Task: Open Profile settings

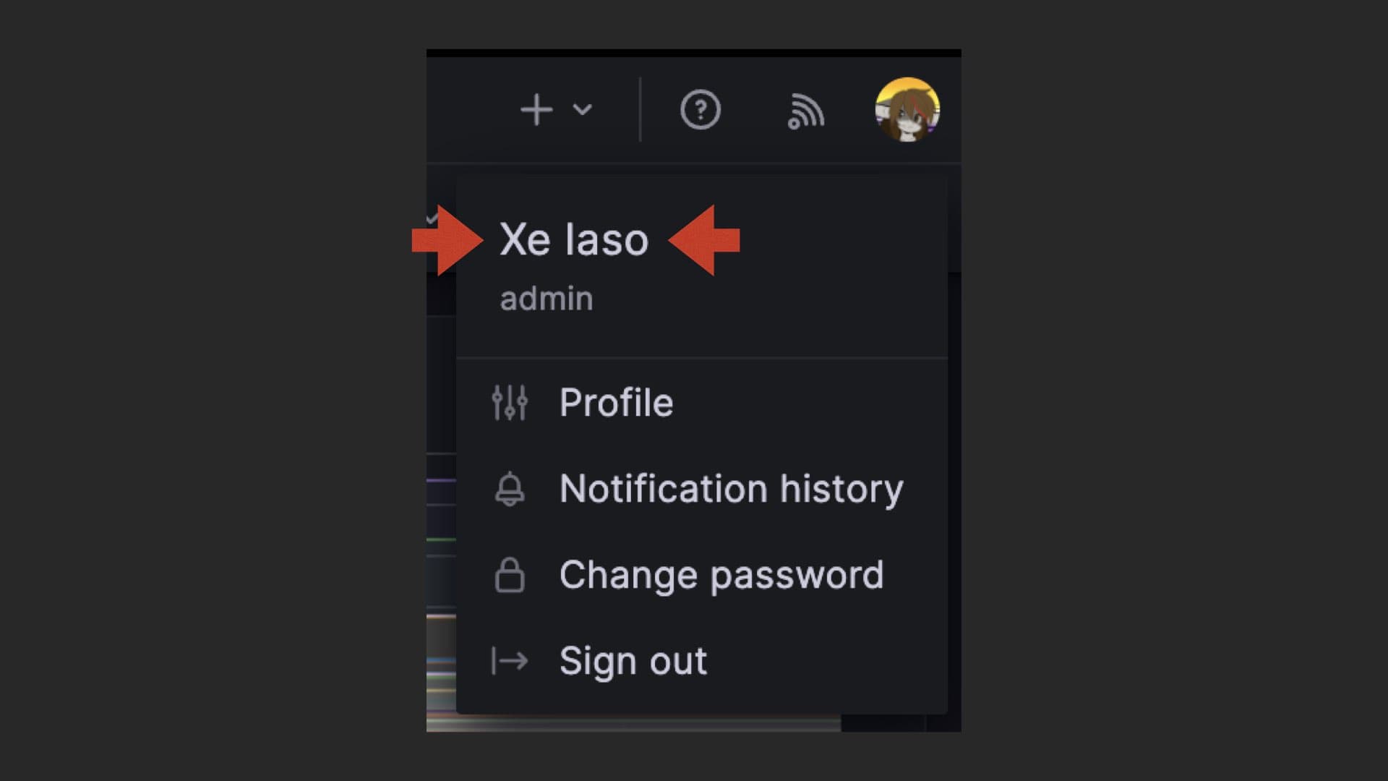Action: tap(614, 401)
